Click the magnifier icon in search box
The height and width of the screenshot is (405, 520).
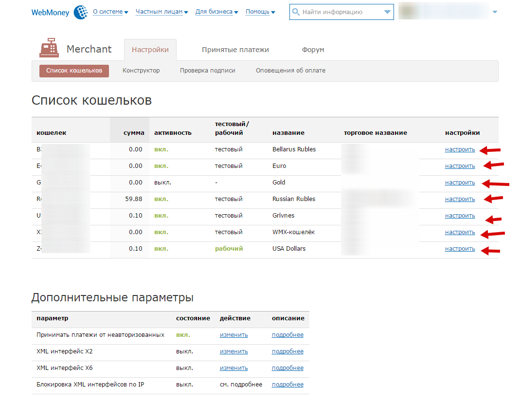coord(296,12)
